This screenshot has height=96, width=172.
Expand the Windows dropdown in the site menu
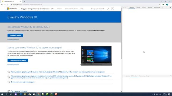60,9
